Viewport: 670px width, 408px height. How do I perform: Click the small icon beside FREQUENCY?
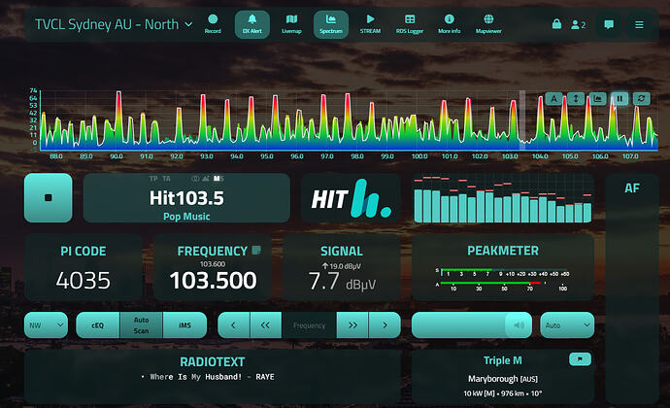[x=256, y=251]
